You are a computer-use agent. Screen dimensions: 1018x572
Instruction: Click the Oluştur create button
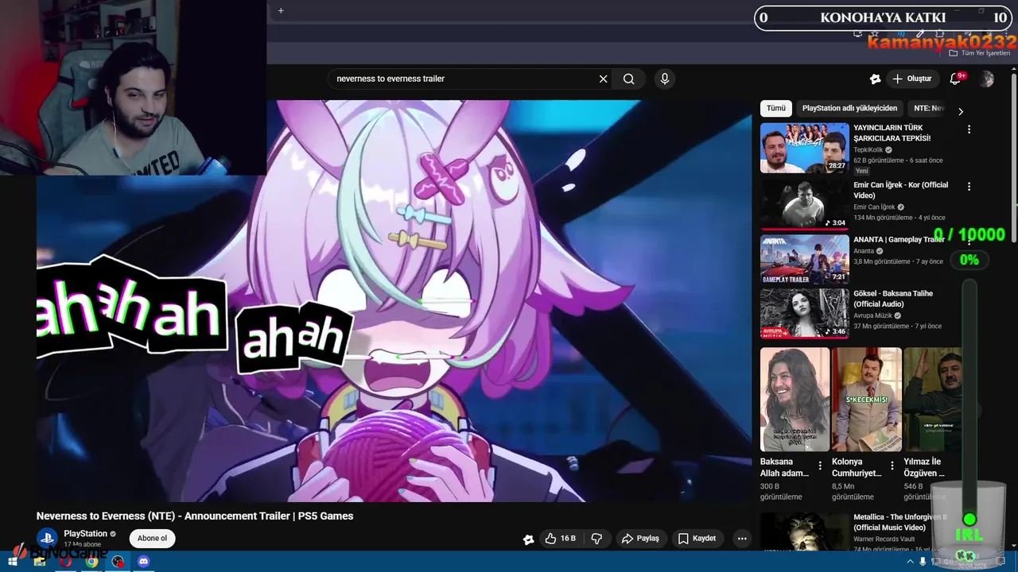pyautogui.click(x=911, y=79)
